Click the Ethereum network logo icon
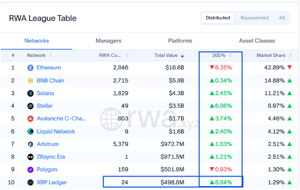Image resolution: width=300 pixels, height=190 pixels. point(30,67)
